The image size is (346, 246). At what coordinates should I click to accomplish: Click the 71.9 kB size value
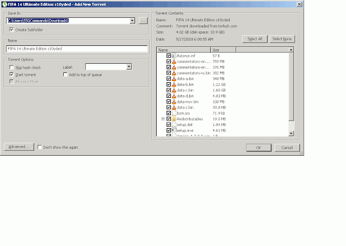click(219, 113)
